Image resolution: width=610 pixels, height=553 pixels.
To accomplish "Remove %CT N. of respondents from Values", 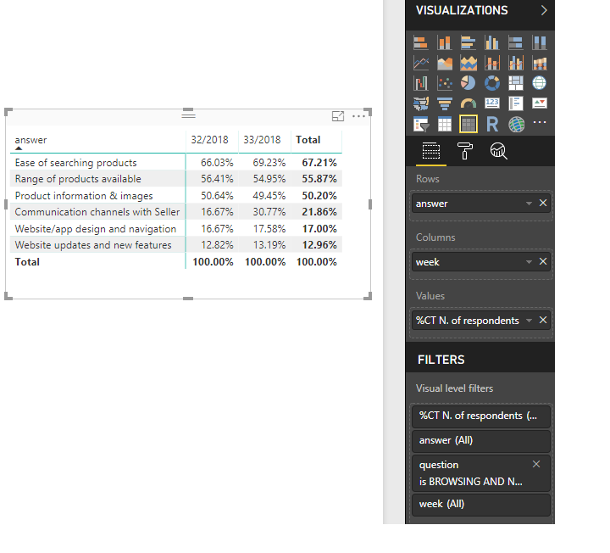I will (543, 320).
